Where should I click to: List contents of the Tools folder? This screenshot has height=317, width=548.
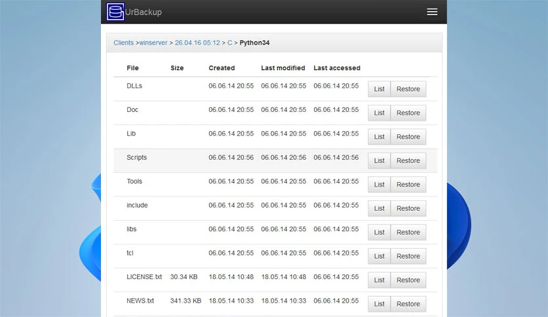coord(379,184)
